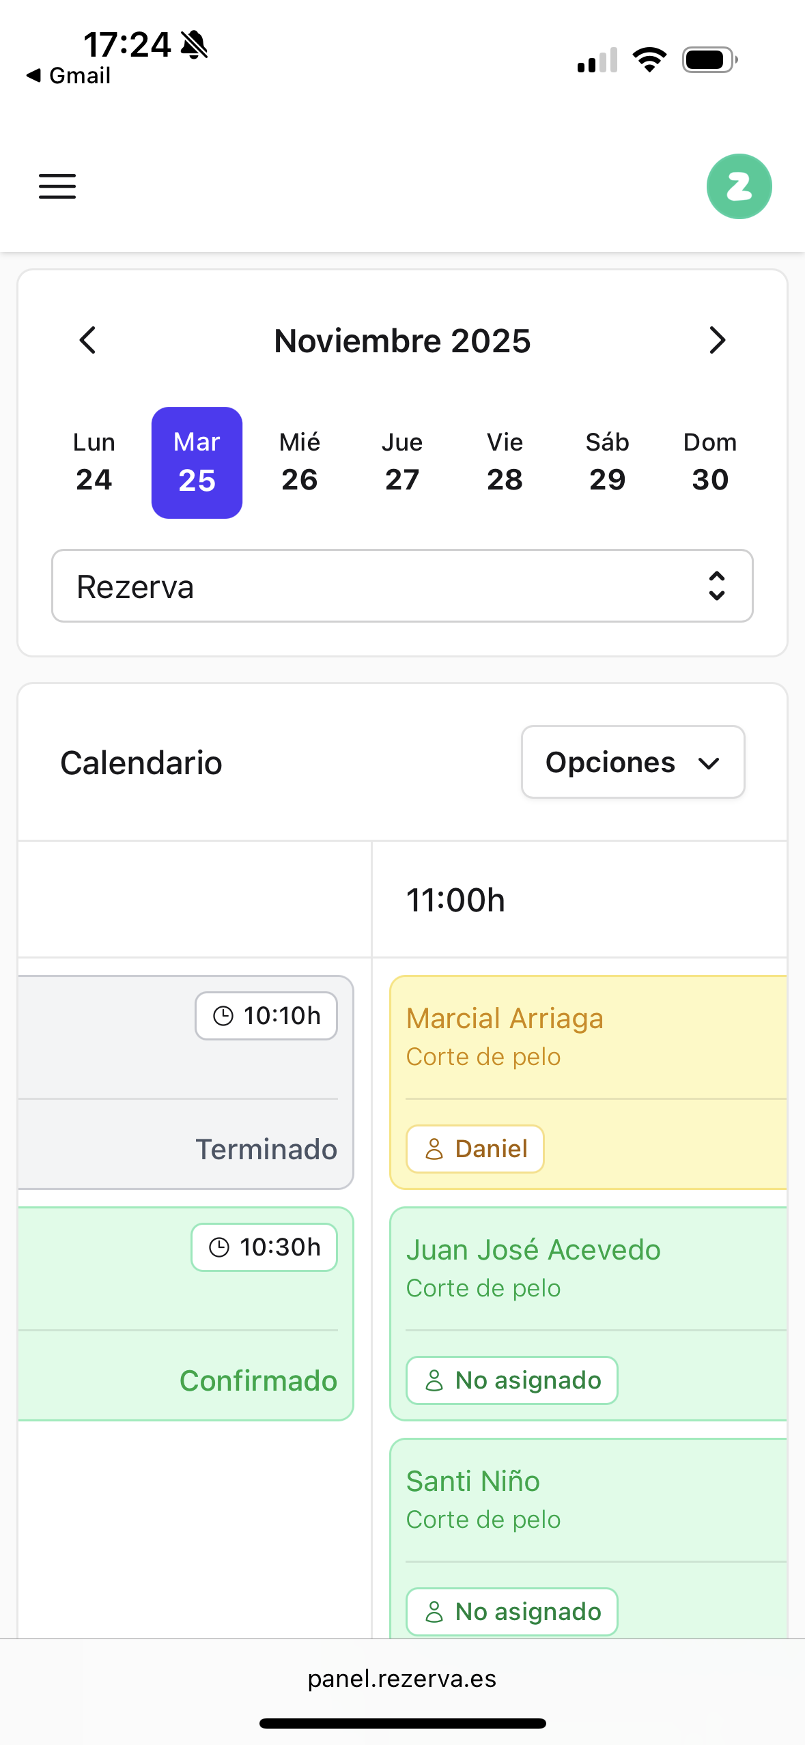Click the Opciones chevron arrow
805x1745 pixels.
tap(709, 763)
